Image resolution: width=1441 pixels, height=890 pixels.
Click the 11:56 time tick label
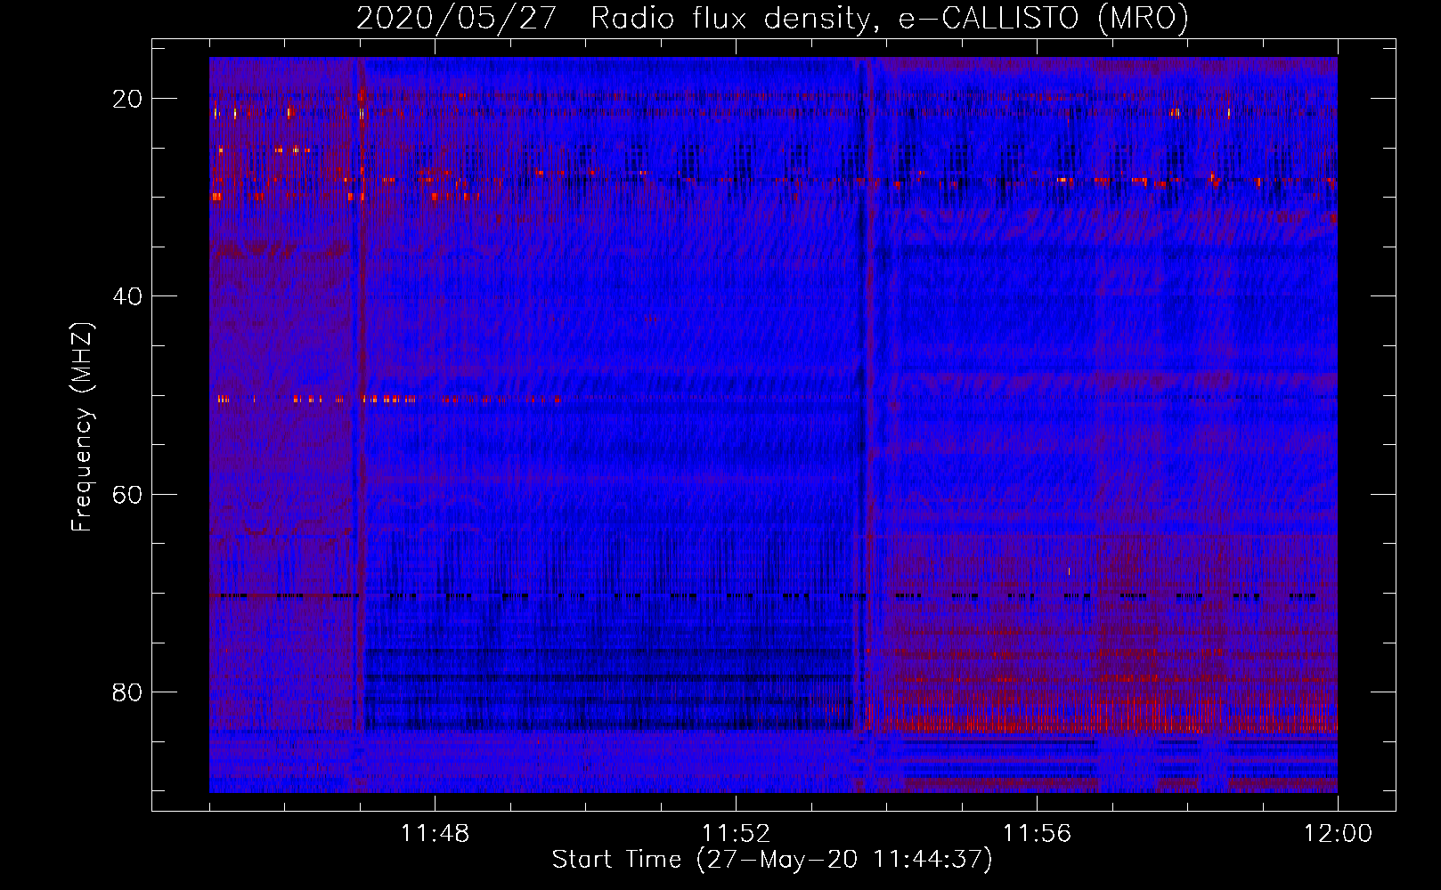pyautogui.click(x=1037, y=834)
